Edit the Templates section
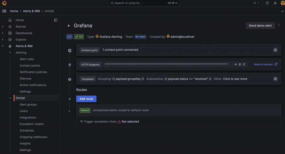This screenshot has height=154, width=285. pyautogui.click(x=275, y=79)
